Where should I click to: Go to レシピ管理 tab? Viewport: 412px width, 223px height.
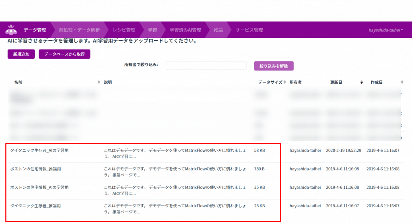(124, 30)
